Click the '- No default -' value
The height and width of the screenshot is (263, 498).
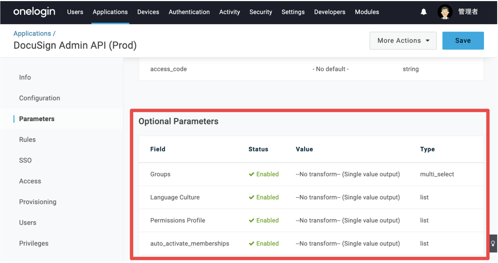tap(330, 69)
